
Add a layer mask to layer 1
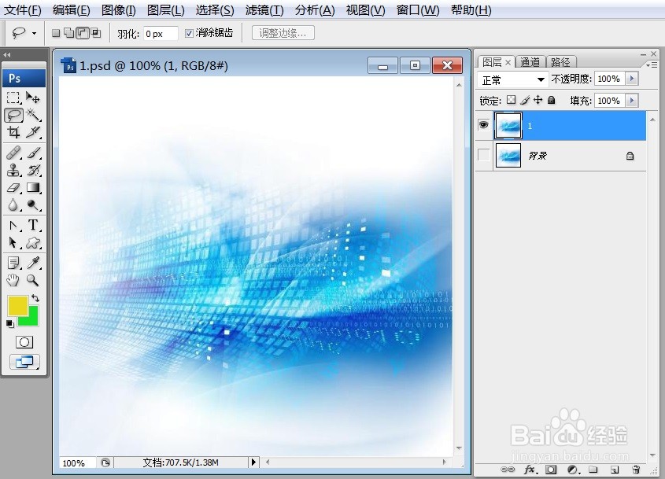pyautogui.click(x=551, y=469)
